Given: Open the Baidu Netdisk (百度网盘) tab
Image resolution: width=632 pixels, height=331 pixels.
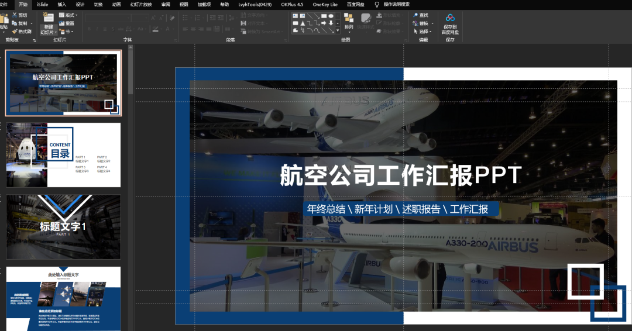Looking at the screenshot, I should pos(356,5).
